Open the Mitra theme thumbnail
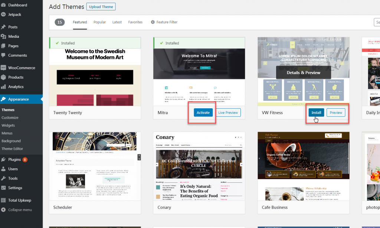Image resolution: width=380 pixels, height=228 pixels. [x=199, y=72]
